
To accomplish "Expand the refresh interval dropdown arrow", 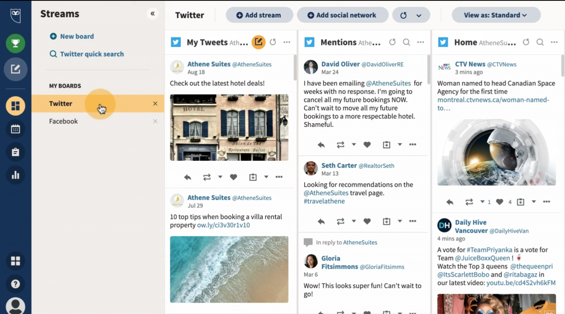I will (419, 15).
